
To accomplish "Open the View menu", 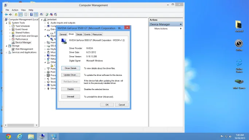I will pos(23,10).
